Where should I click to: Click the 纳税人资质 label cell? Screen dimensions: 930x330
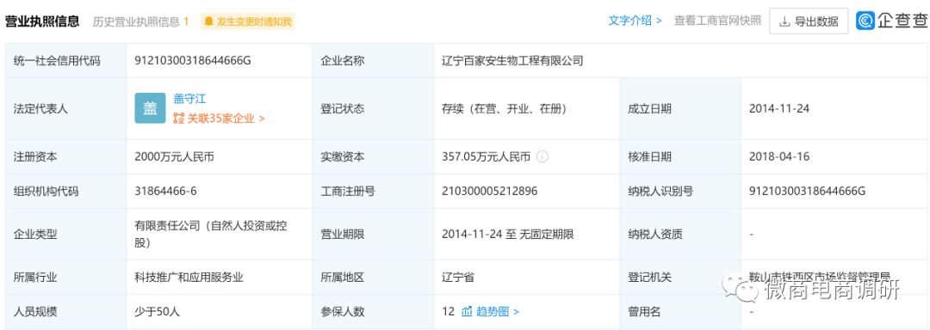tap(680, 235)
